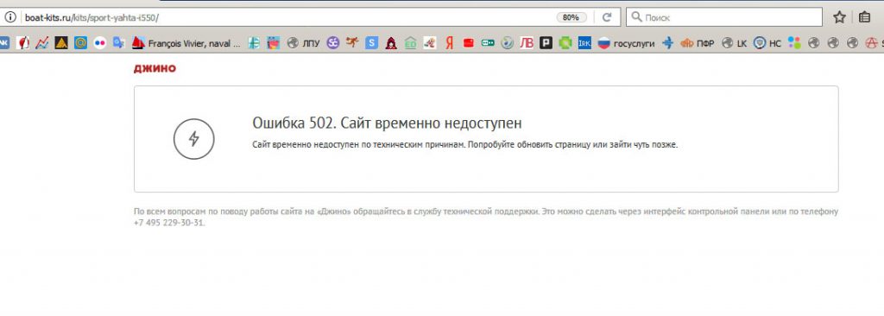The image size is (884, 316).
Task: Open the green cross-shaped bookmark icon
Action: coord(565,42)
